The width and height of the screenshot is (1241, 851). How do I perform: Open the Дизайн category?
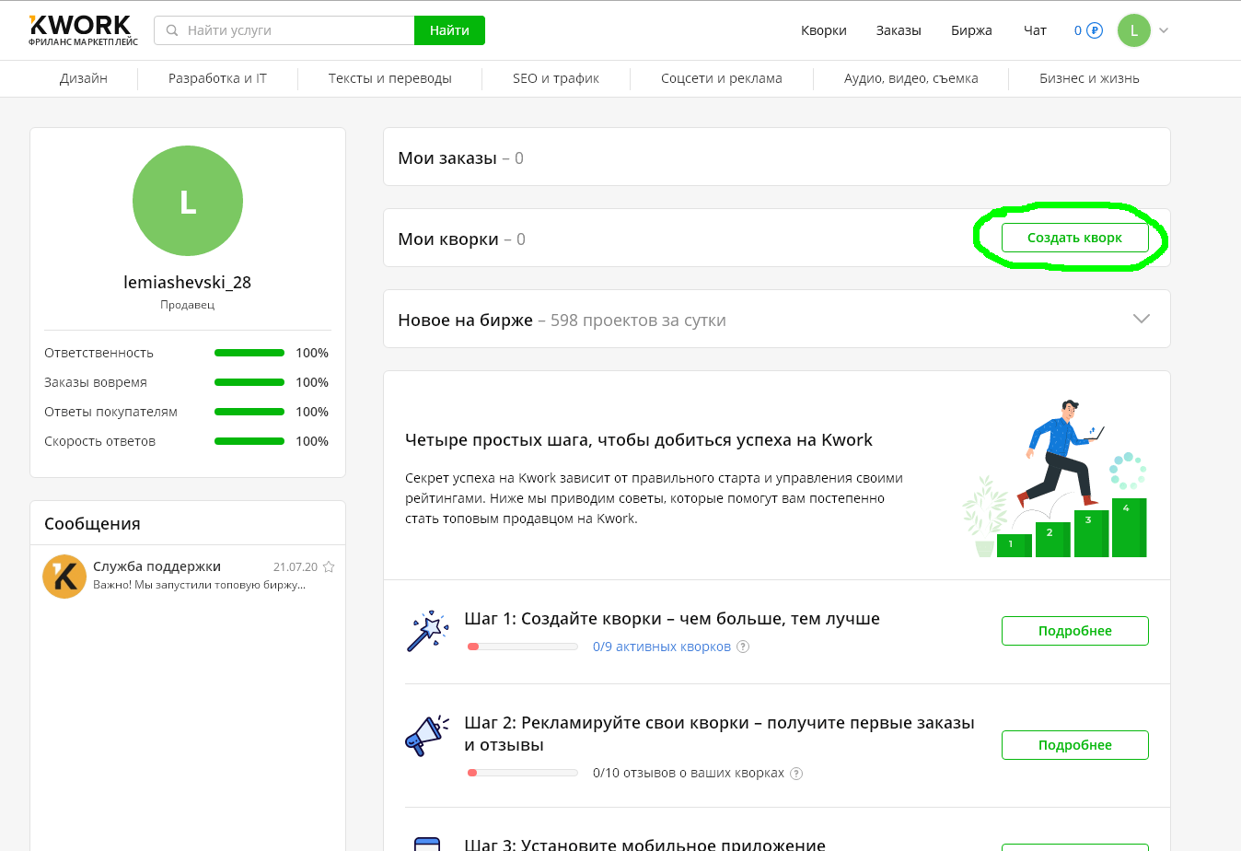tap(84, 78)
